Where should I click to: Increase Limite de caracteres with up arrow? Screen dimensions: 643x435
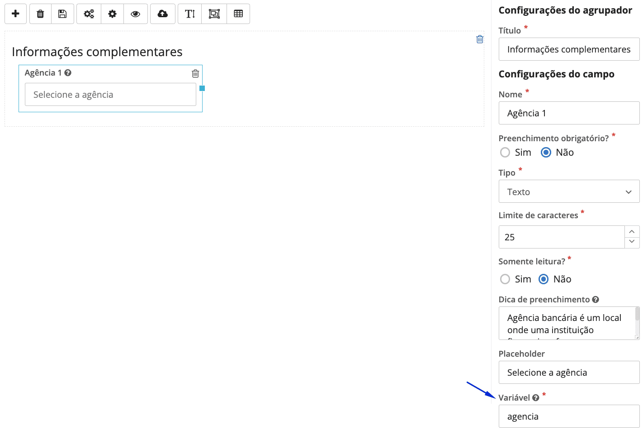tap(632, 231)
